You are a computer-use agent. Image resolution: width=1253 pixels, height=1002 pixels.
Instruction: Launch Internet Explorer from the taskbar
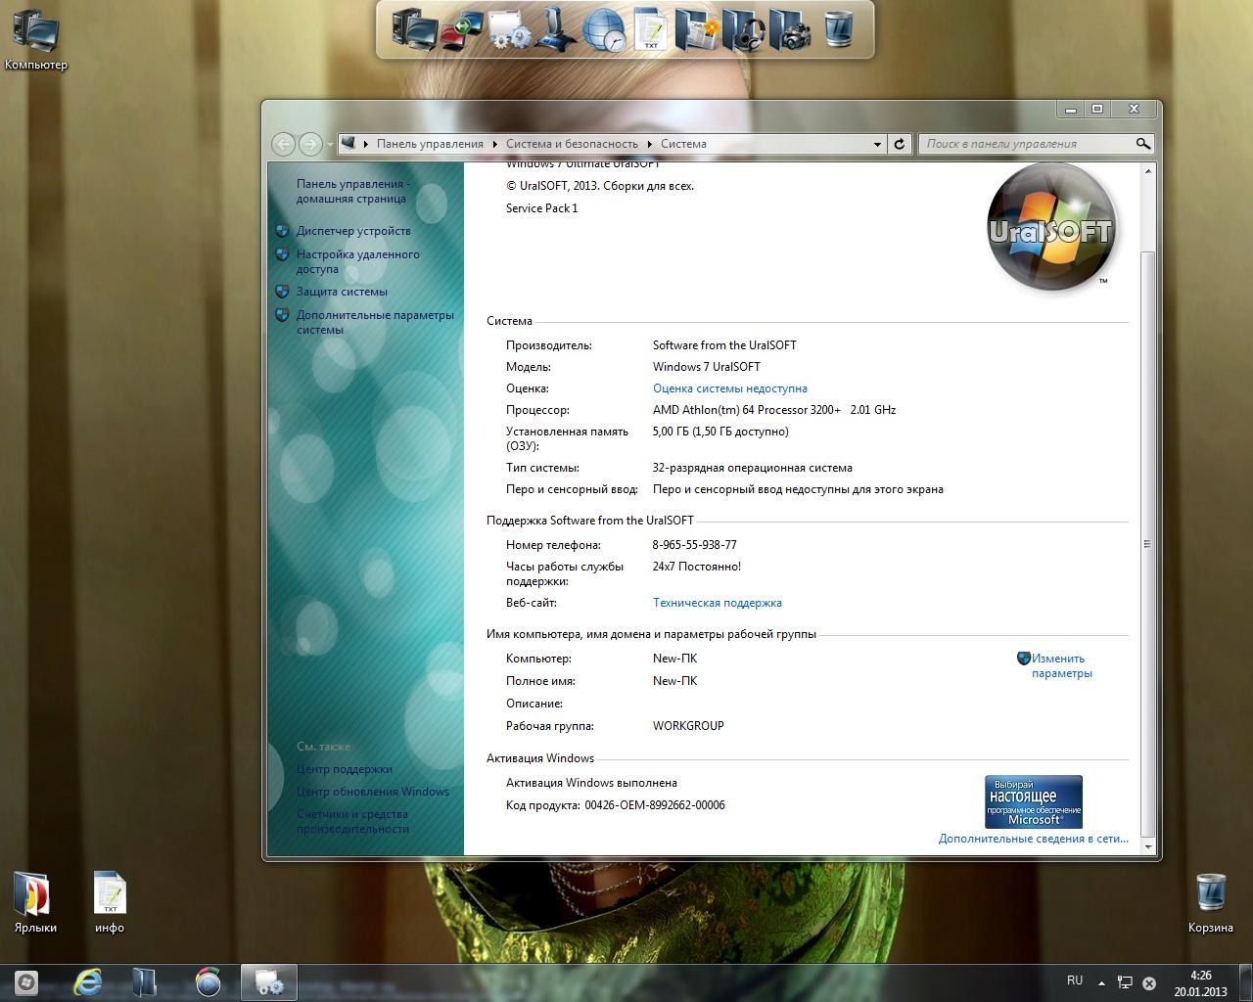pos(88,981)
